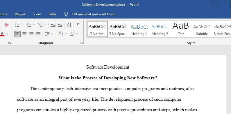Apply the Heading 2 style
The image size is (231, 114).
160,29
